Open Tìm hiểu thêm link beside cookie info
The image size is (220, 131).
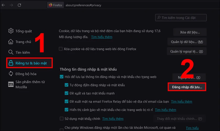click(102, 37)
